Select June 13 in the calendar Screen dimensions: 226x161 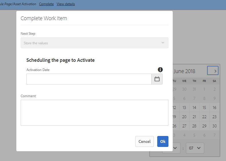[184, 108]
